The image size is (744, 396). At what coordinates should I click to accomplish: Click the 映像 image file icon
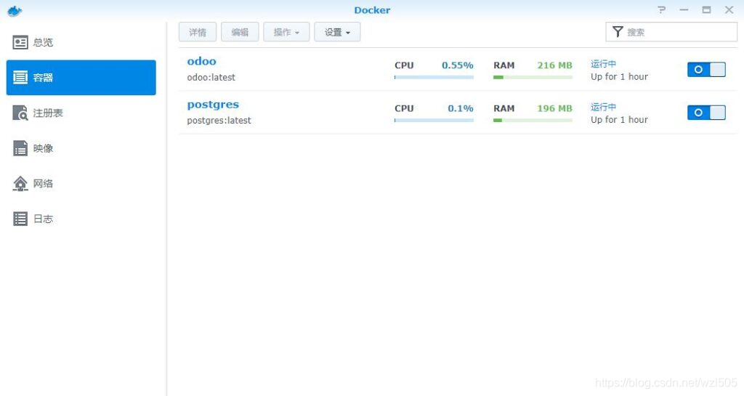point(20,148)
